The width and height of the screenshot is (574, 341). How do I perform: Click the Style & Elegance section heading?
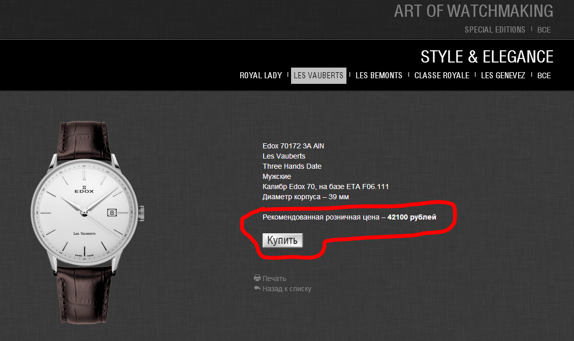(487, 57)
